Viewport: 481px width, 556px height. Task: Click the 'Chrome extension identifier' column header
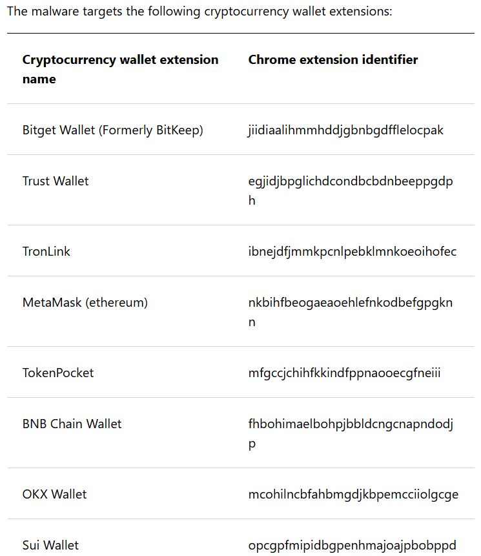333,59
